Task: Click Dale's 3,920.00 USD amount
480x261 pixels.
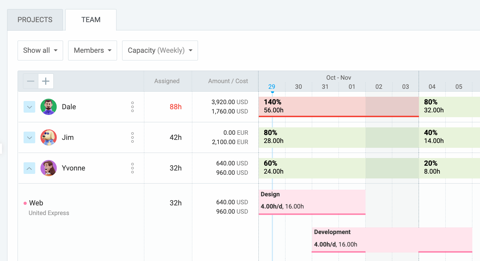Action: [x=230, y=102]
